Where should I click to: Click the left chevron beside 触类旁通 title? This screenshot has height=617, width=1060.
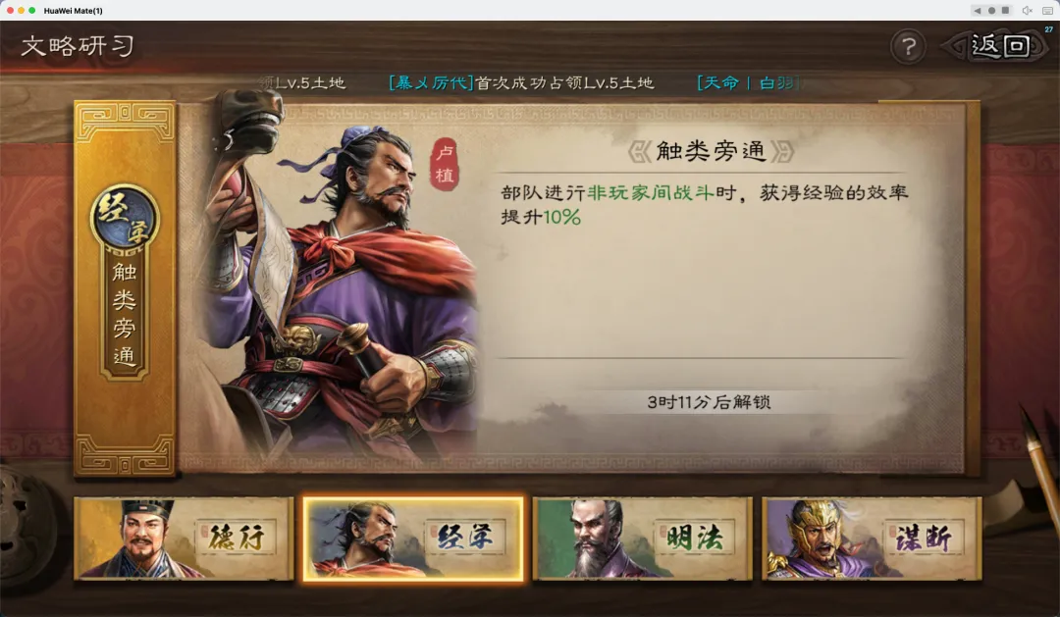[x=639, y=151]
